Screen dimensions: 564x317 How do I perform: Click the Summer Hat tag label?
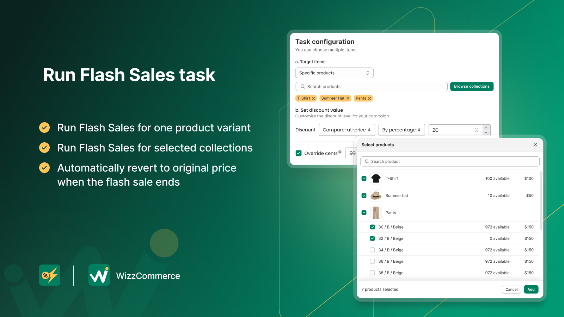333,98
